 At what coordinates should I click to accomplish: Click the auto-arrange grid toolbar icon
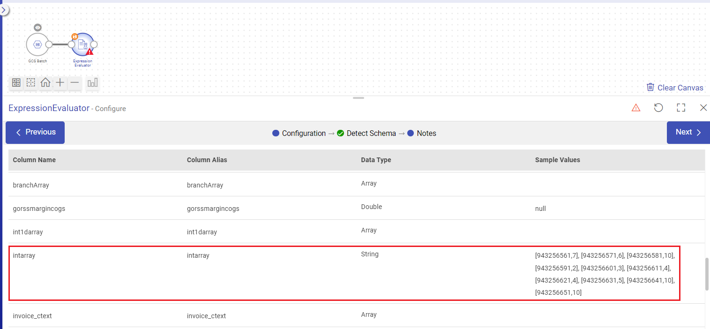point(16,83)
